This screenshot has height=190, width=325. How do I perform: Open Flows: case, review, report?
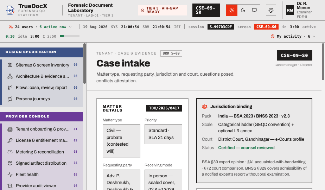[x=42, y=88]
